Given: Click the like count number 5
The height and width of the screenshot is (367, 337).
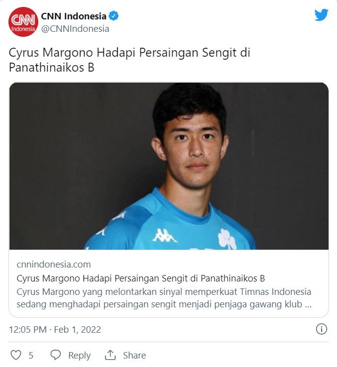Looking at the screenshot, I should point(31,355).
